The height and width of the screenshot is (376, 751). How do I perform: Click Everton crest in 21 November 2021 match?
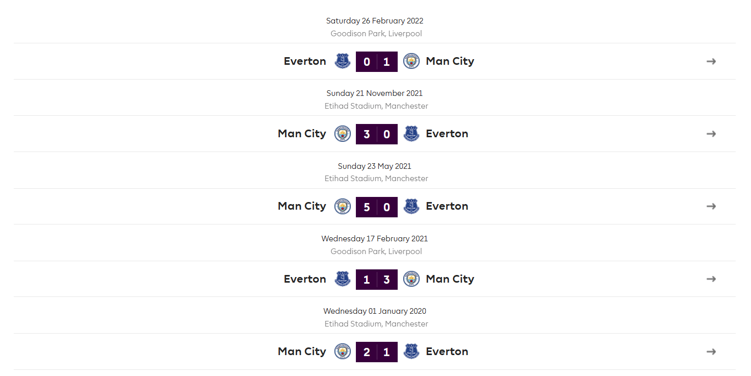pos(411,134)
